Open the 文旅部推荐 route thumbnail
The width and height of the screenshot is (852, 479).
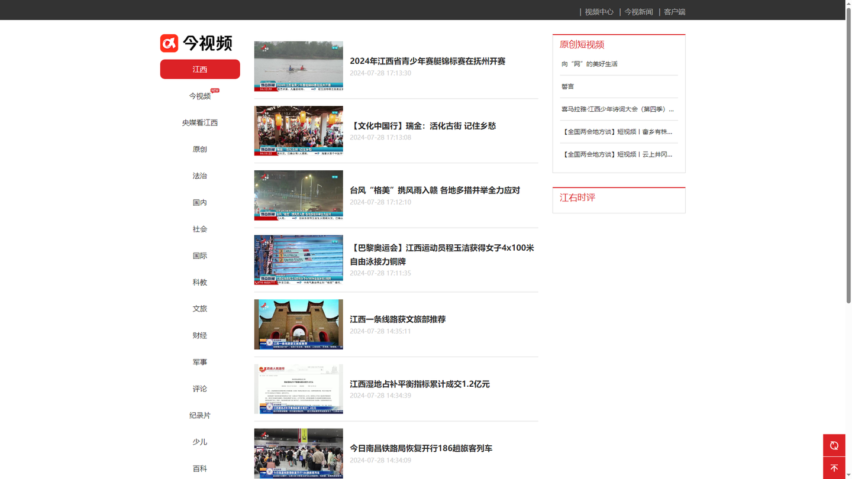pyautogui.click(x=299, y=324)
